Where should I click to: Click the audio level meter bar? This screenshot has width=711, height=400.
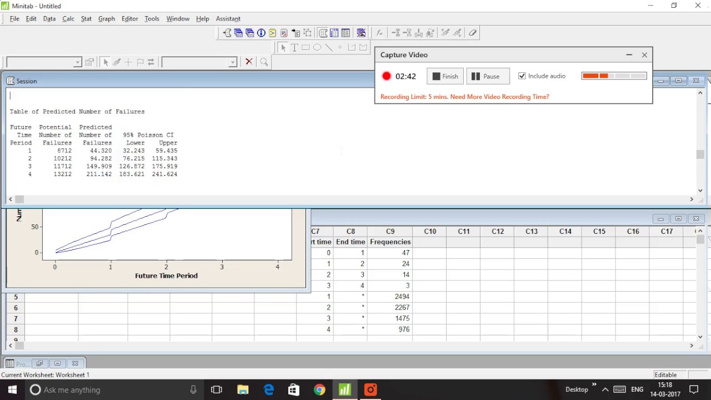point(614,76)
